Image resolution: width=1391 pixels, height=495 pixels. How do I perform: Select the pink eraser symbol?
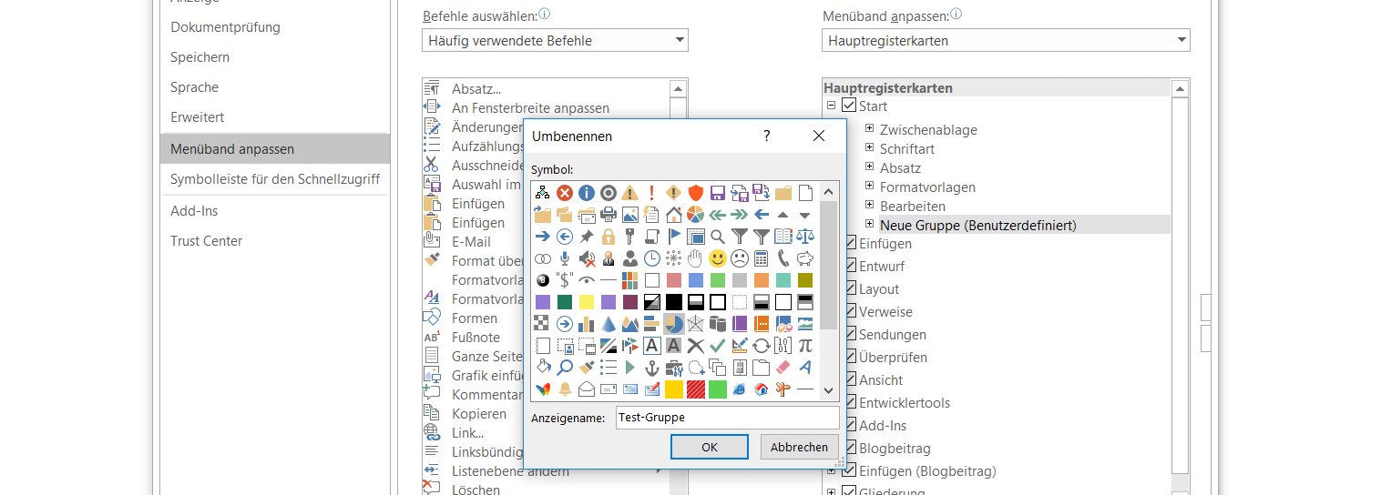[x=783, y=368]
